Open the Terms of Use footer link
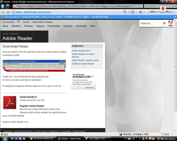Image resolution: width=177 pixels, height=141 pixels. pos(41,131)
